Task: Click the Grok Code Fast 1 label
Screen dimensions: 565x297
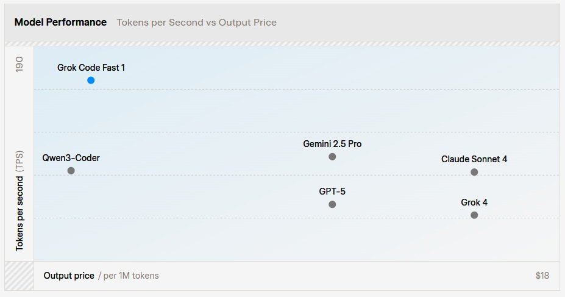Action: coord(91,68)
